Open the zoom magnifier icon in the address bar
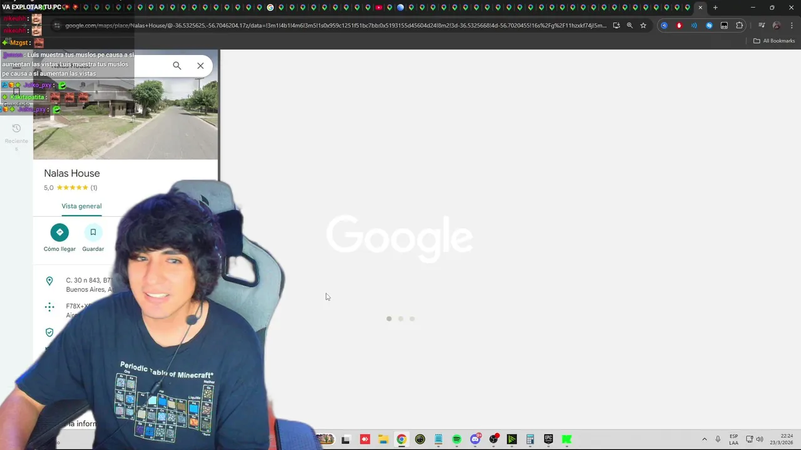Image resolution: width=801 pixels, height=450 pixels. click(630, 26)
